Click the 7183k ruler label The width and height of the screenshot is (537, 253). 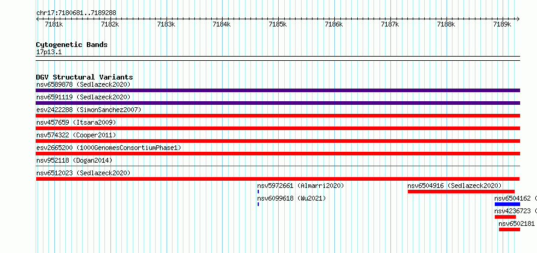coord(166,24)
